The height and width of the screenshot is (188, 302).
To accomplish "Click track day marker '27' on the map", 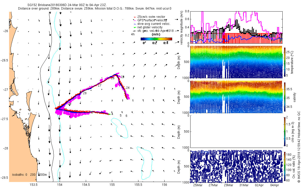I will point(100,85).
